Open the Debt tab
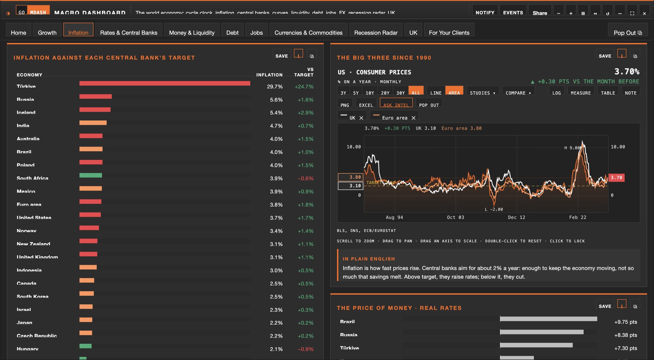This screenshot has width=654, height=360. click(x=232, y=30)
